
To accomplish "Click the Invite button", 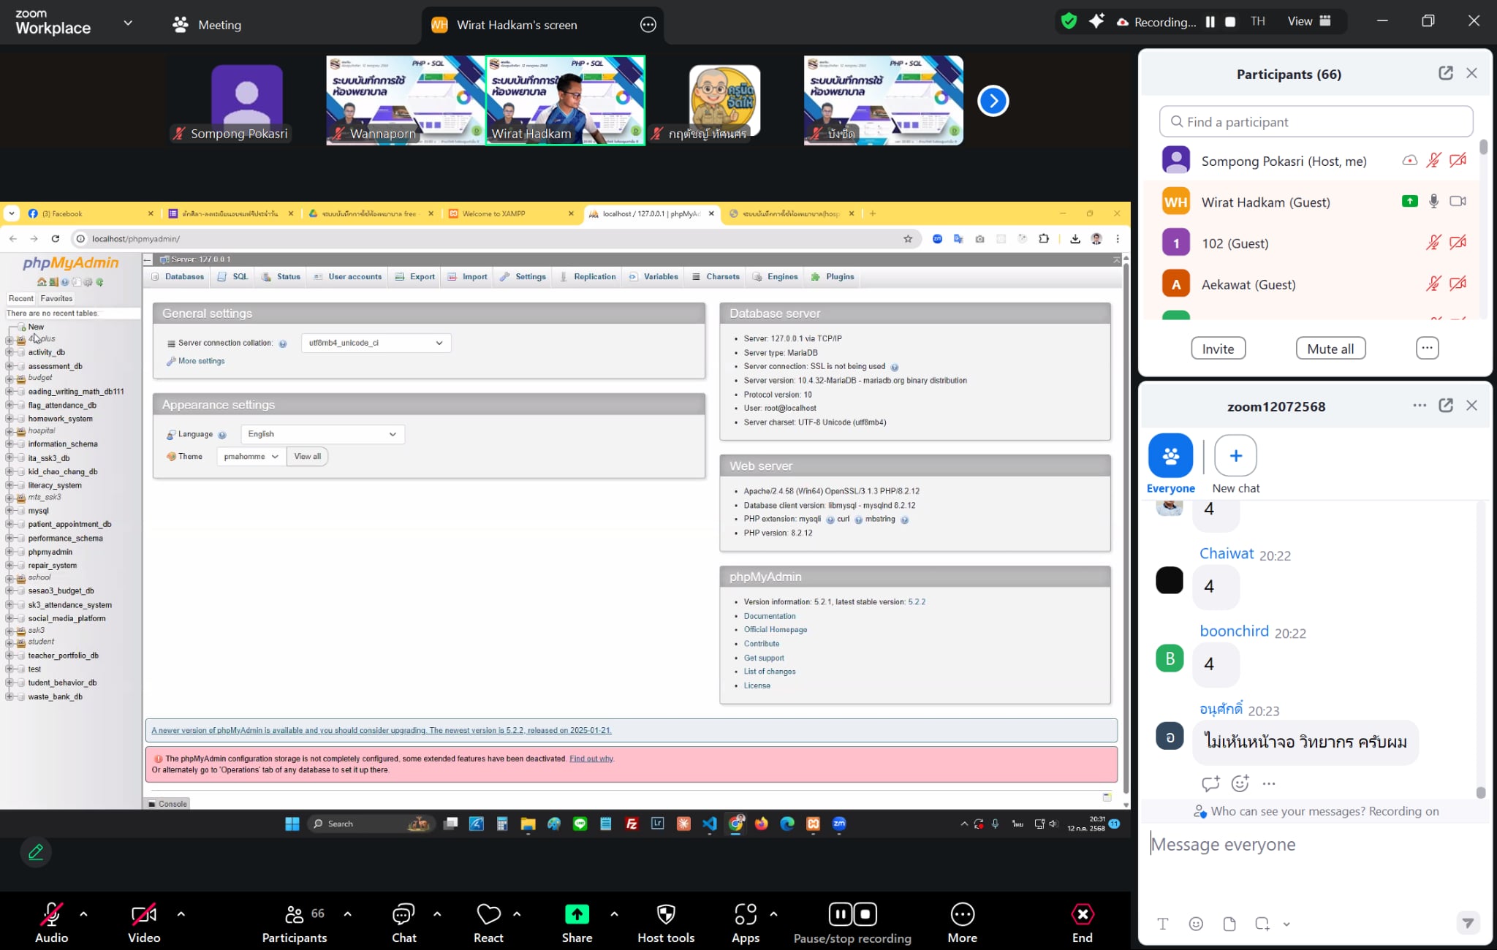I will point(1218,349).
